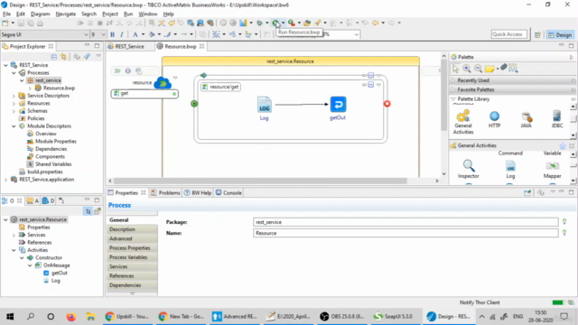Click in the Quick Access field
This screenshot has width=578, height=325.
pyautogui.click(x=508, y=34)
